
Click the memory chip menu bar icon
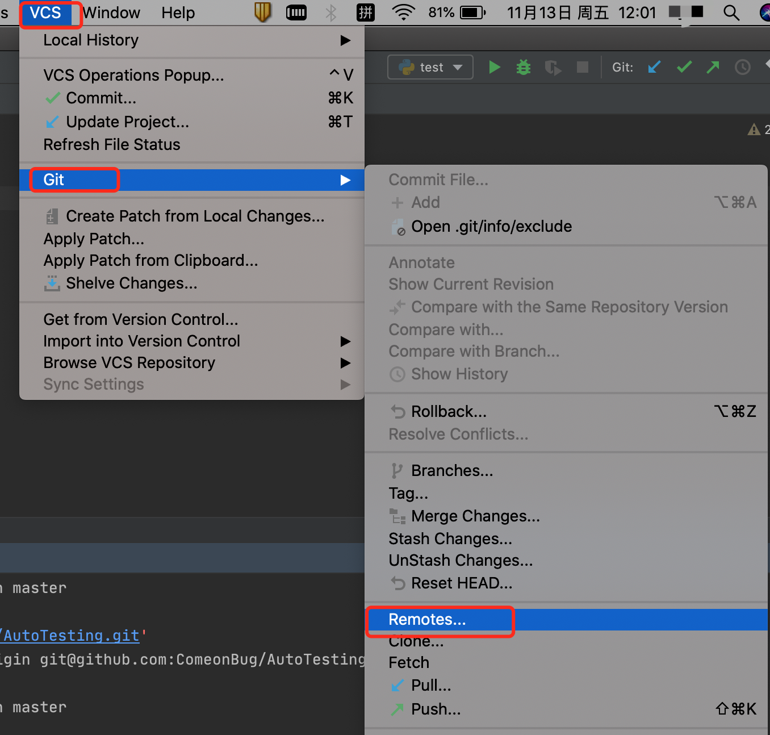[296, 12]
